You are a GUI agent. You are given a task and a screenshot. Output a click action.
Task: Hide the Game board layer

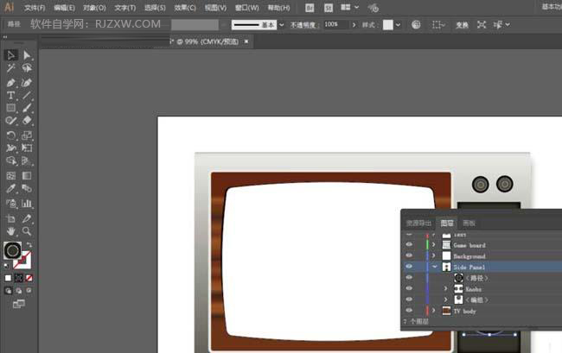[x=410, y=245]
